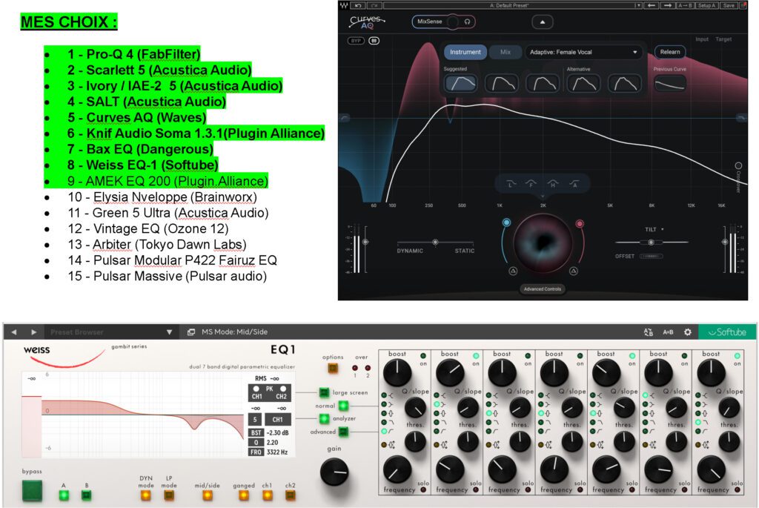Select the first Suggested curve shape
The image size is (759, 508).
460,83
